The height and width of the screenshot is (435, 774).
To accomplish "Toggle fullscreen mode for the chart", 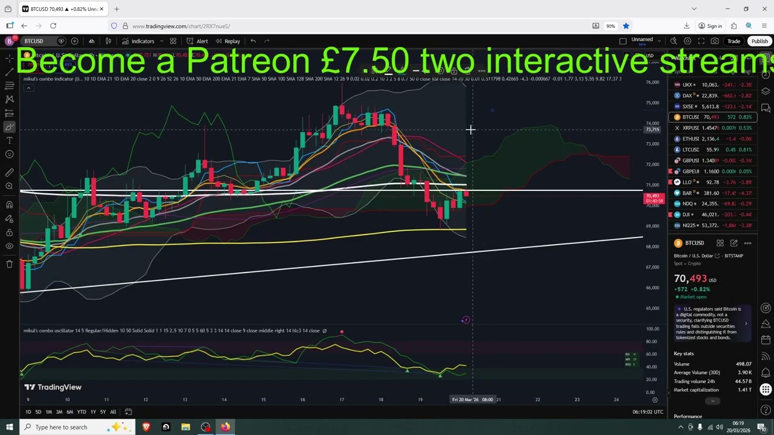I will coord(701,41).
